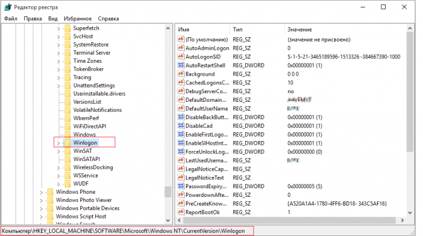Screen dimensions: 423x236
Task: Click the Registry Editor title bar icon
Action: click(x=8, y=7)
